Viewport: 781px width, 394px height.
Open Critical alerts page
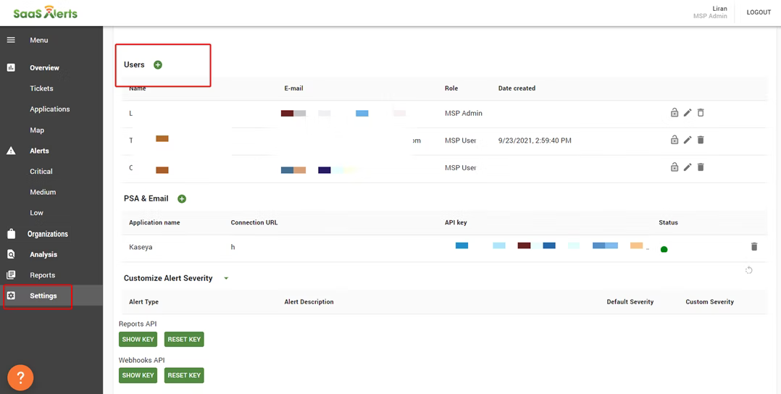pos(41,172)
